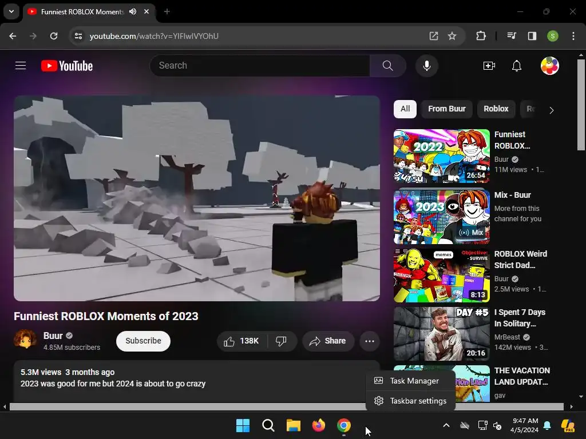
Task: Open the I Spent 7 Days In Solitary title
Action: [520, 318]
